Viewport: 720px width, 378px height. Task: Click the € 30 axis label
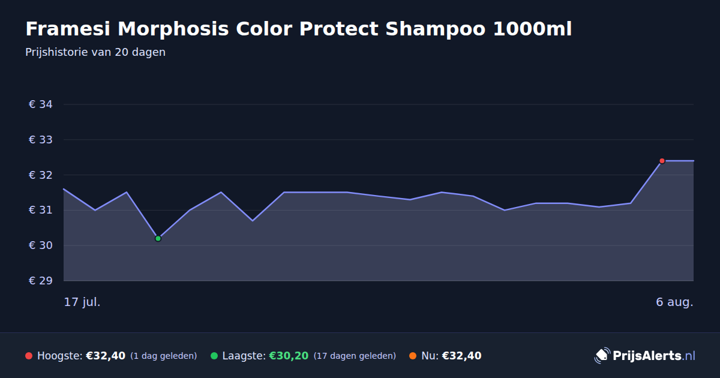pyautogui.click(x=41, y=245)
